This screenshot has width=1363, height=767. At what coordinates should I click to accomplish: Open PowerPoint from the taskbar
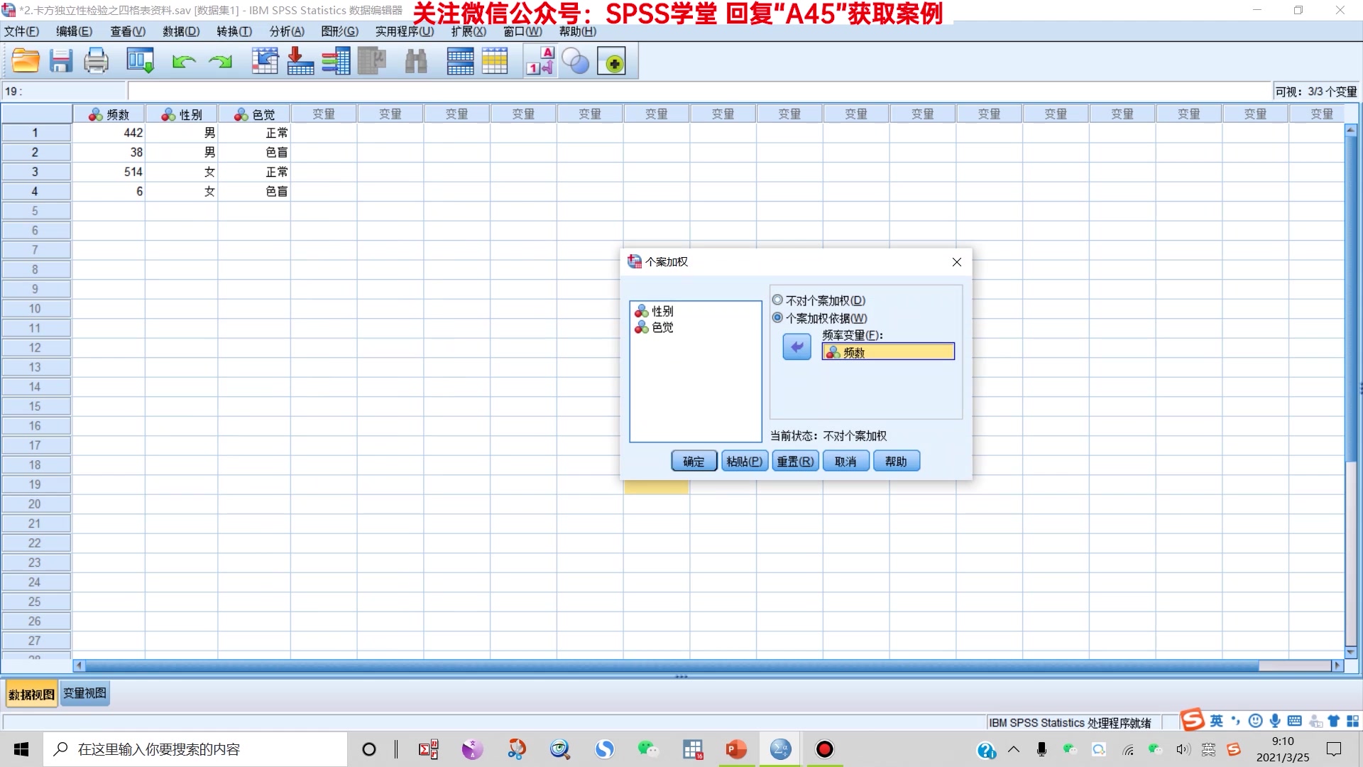tap(735, 749)
